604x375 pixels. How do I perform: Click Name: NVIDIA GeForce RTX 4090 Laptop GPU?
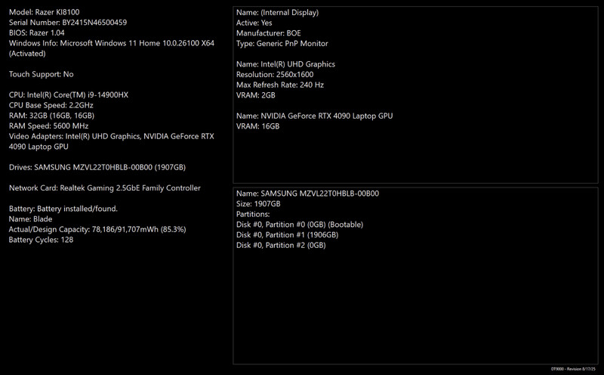tap(315, 116)
